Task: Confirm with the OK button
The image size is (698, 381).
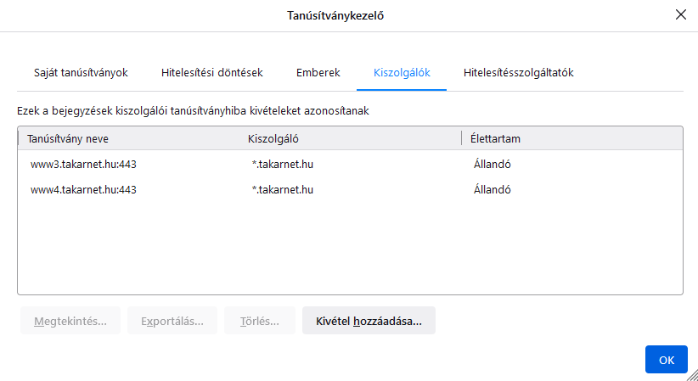Action: tap(666, 360)
